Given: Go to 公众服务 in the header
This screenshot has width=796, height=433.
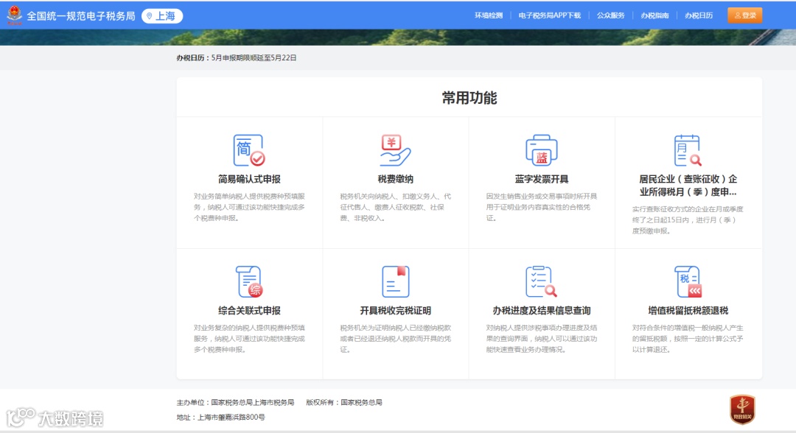Looking at the screenshot, I should point(611,15).
